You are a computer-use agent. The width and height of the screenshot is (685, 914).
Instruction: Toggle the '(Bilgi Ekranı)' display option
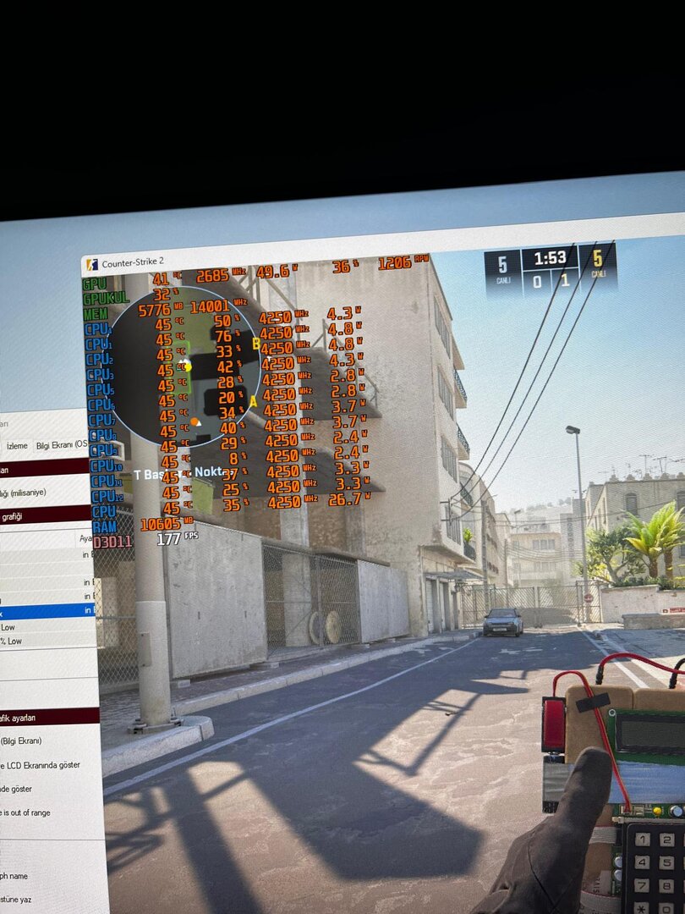[x=21, y=741]
